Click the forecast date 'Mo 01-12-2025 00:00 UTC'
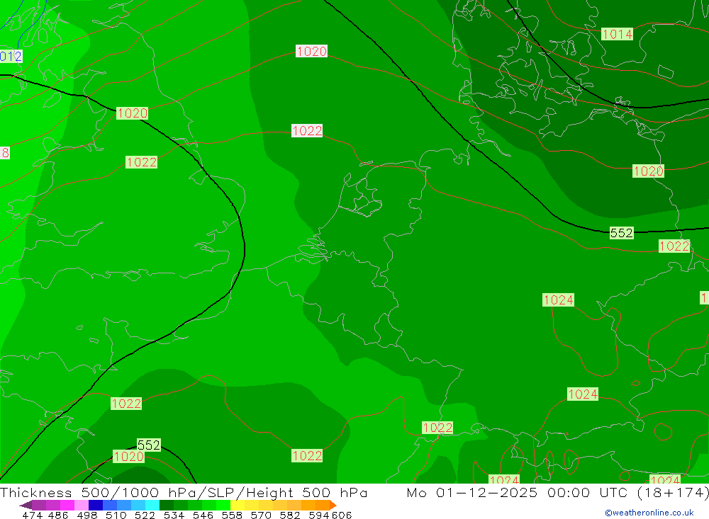 [x=519, y=492]
